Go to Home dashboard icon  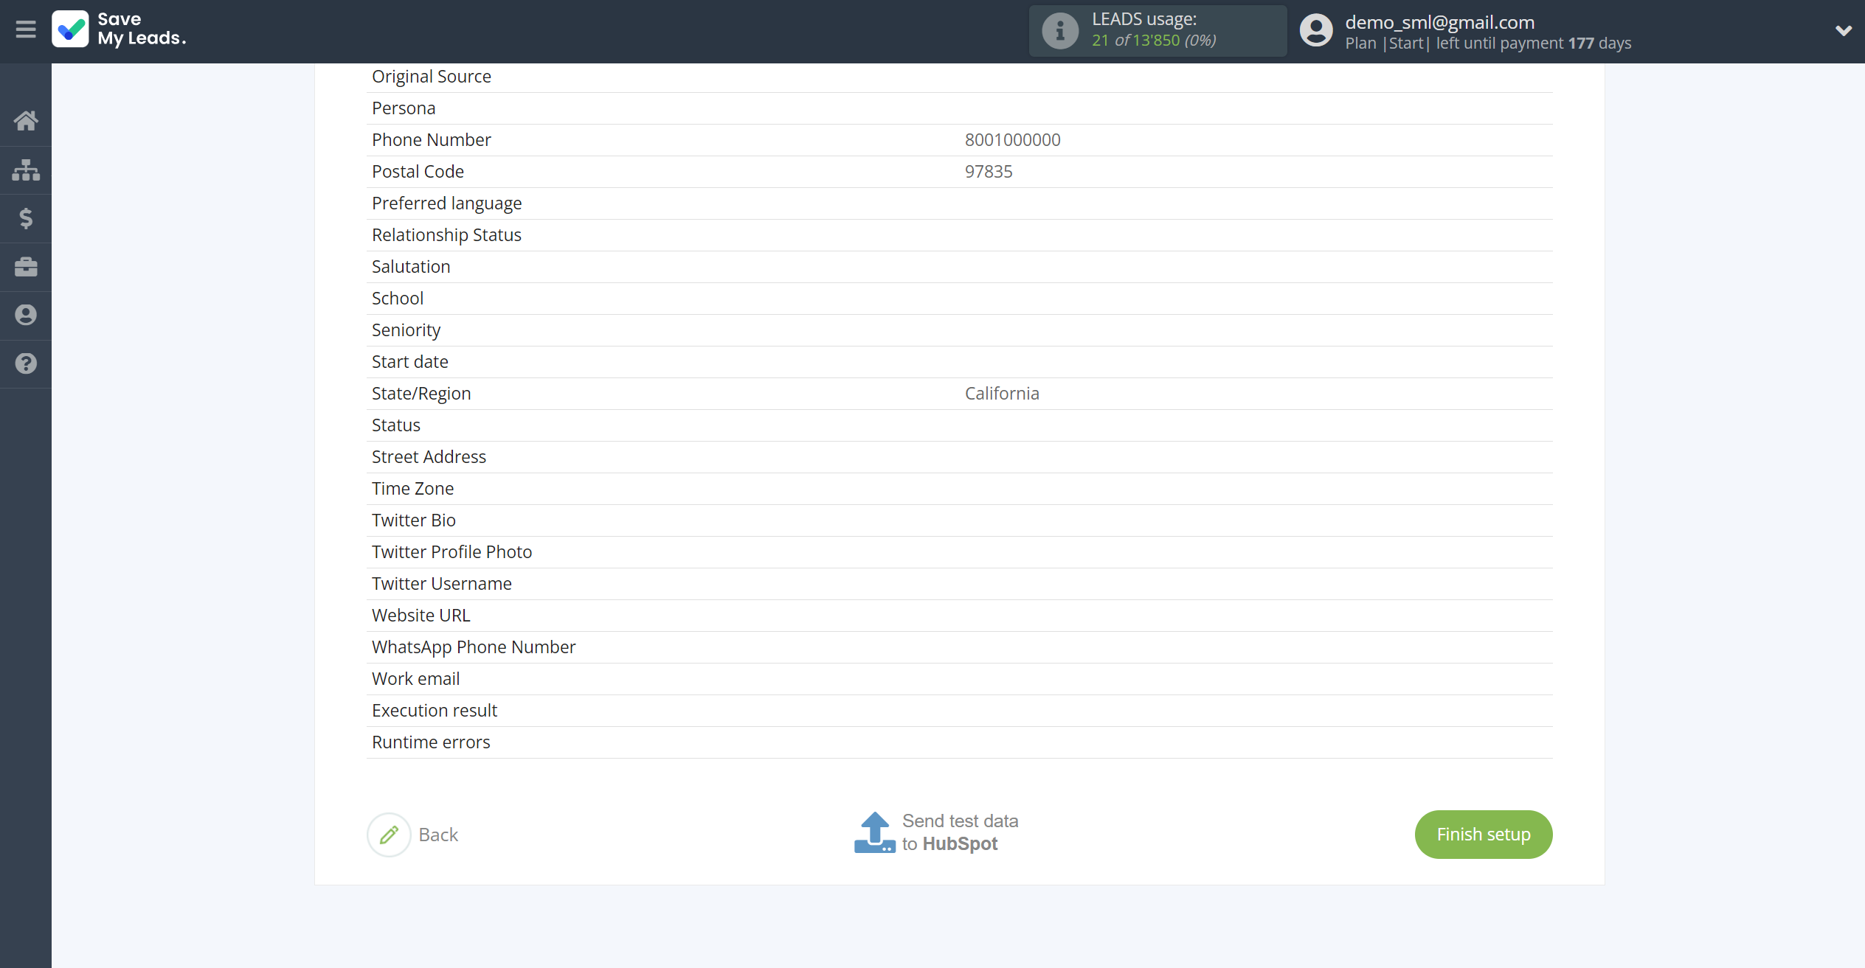[x=26, y=120]
